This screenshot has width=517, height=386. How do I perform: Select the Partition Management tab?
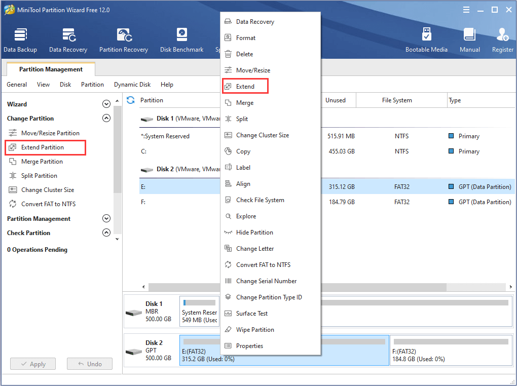[51, 69]
